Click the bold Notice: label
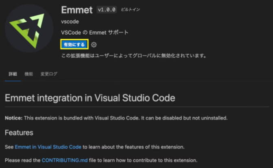Screen dimensions: 273x168 14,118
